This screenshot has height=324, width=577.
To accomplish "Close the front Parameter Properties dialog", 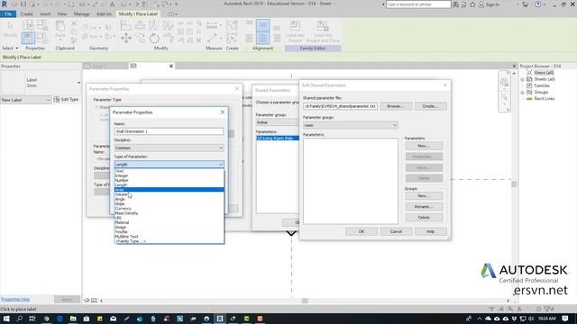I will tap(223, 112).
